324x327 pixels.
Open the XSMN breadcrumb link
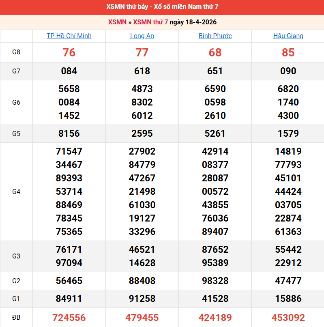click(117, 22)
